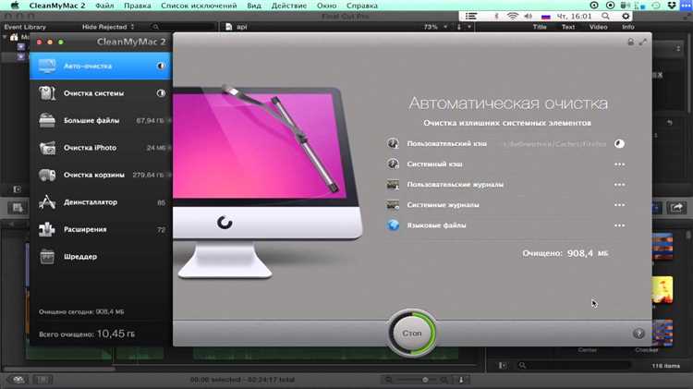Open Очистка iPhoto module

click(101, 148)
